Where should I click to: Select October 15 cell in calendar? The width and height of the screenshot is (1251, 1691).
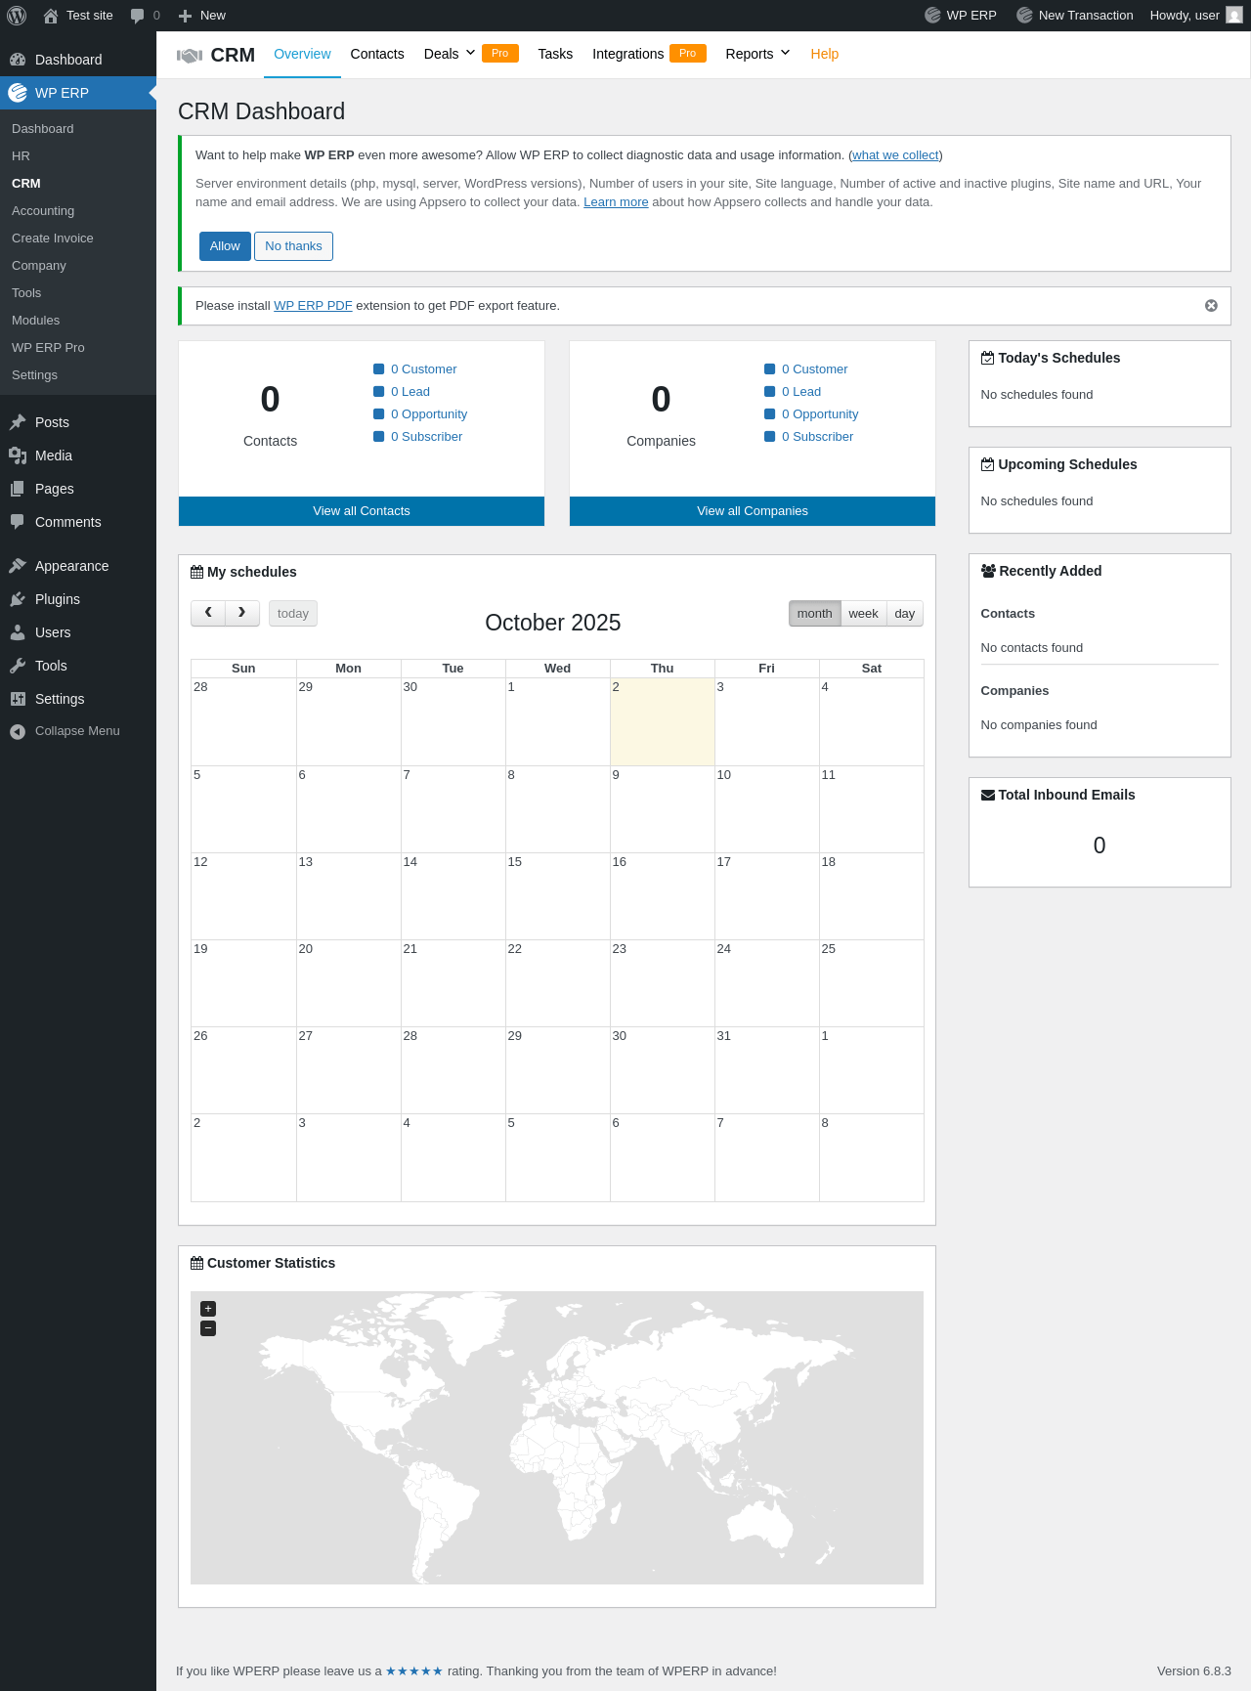[557, 896]
